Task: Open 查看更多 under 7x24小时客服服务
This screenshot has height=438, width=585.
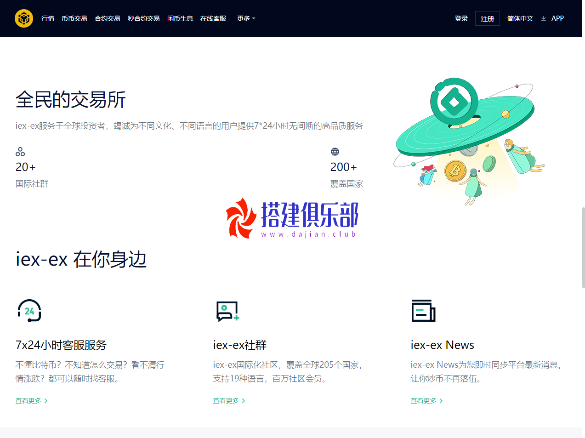Action: point(28,401)
